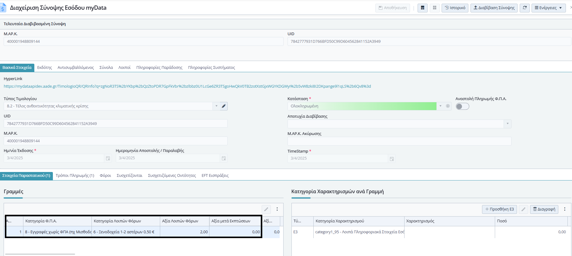Open Συσχετιζόμενες Οντότητες tab
This screenshot has height=256, width=572.
(x=172, y=176)
